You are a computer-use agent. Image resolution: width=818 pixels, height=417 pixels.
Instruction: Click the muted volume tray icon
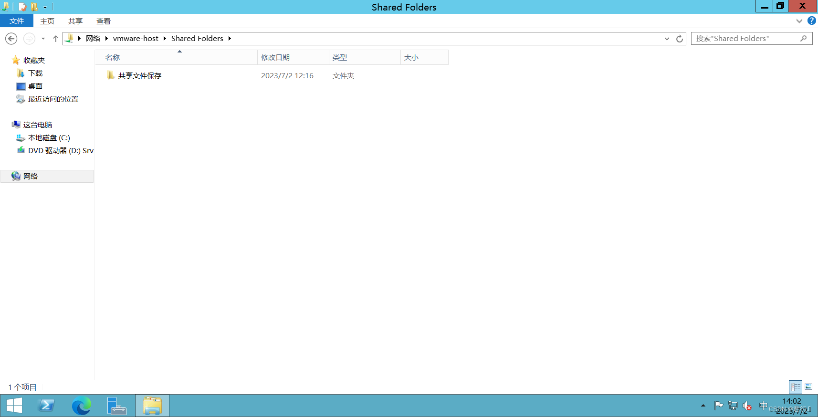(747, 406)
